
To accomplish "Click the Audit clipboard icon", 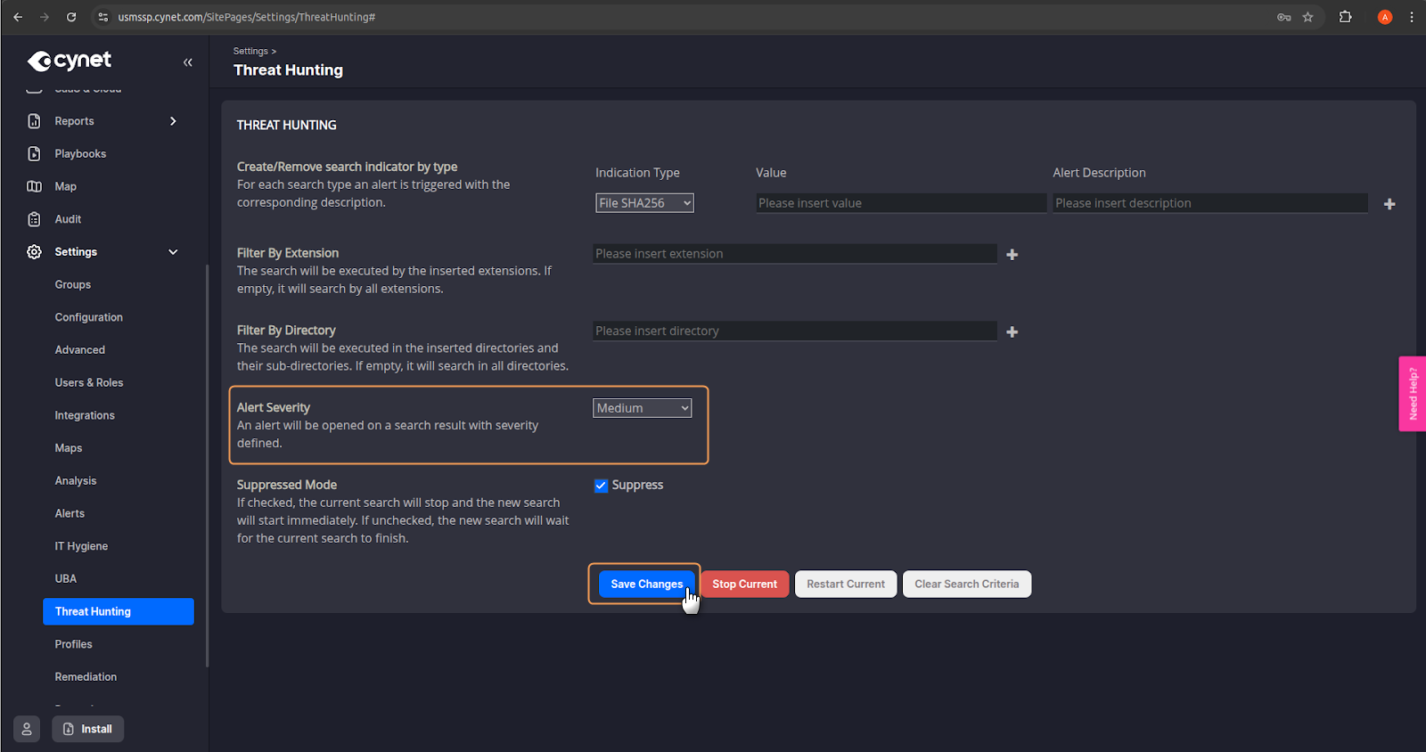I will [34, 219].
